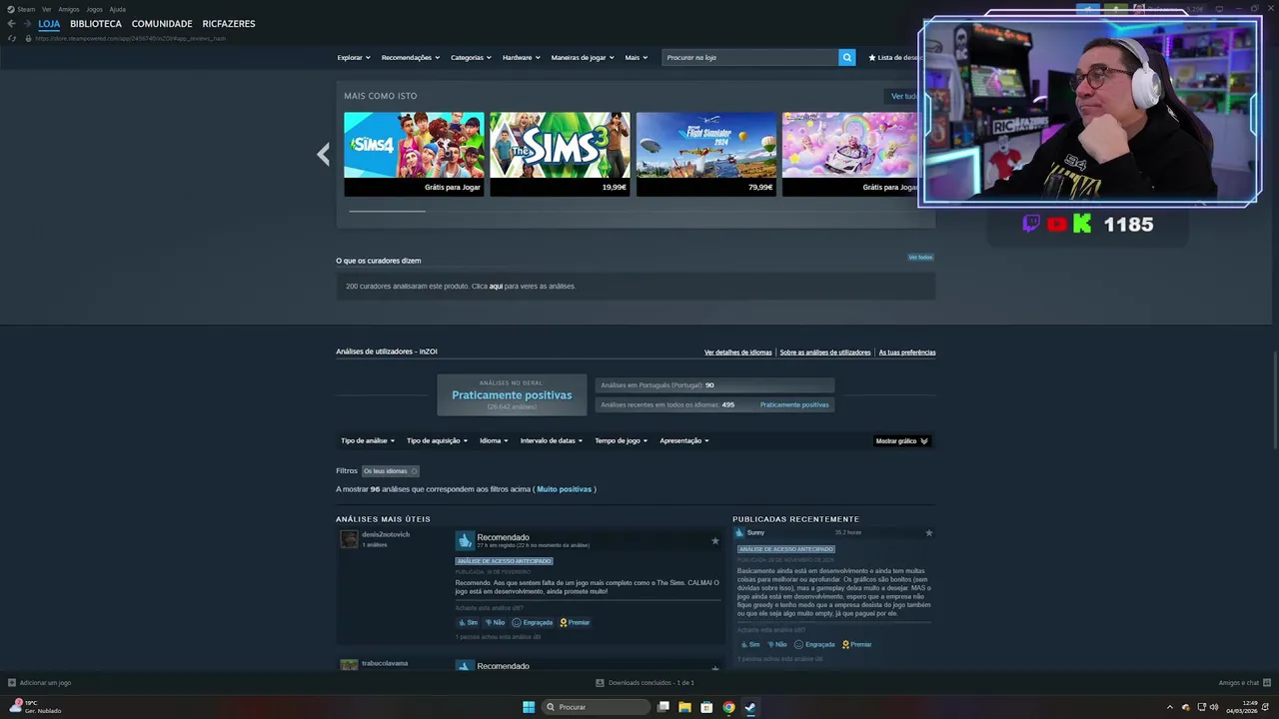The height and width of the screenshot is (719, 1279).
Task: Vote Sim on denis2notovich's review
Action: click(x=468, y=622)
